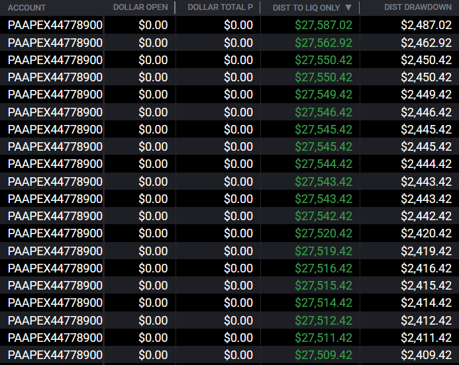Toggle the descending sort arrow on DIST TO LIQ ONLY

[348, 7]
